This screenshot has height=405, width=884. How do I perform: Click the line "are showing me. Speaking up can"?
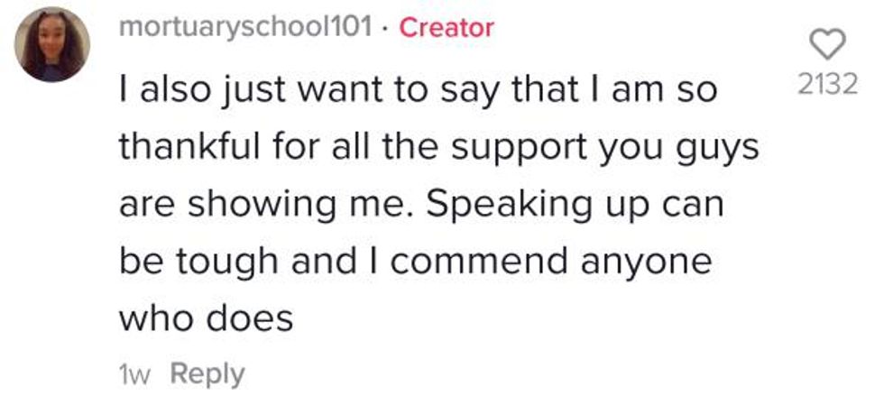[x=422, y=204]
